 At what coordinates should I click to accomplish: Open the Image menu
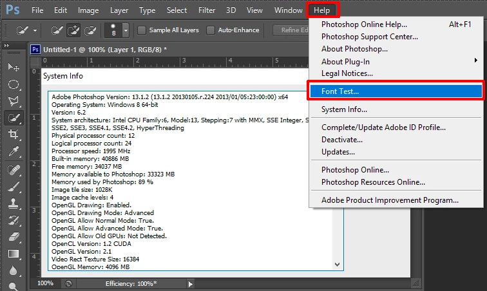(x=88, y=10)
